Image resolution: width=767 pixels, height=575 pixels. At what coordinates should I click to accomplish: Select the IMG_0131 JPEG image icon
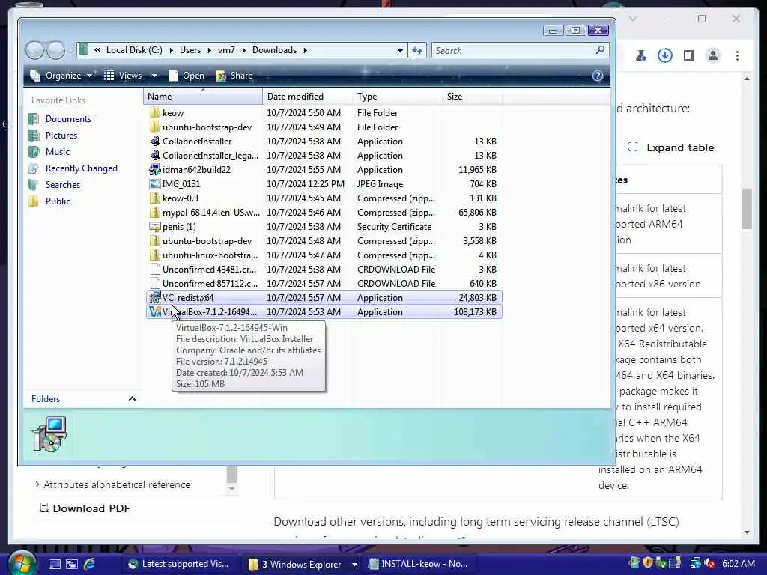point(154,184)
